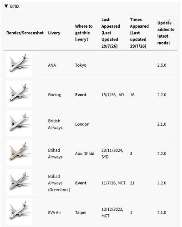Click the 15/7/26, IAD date cell
182x227 pixels.
[112, 95]
